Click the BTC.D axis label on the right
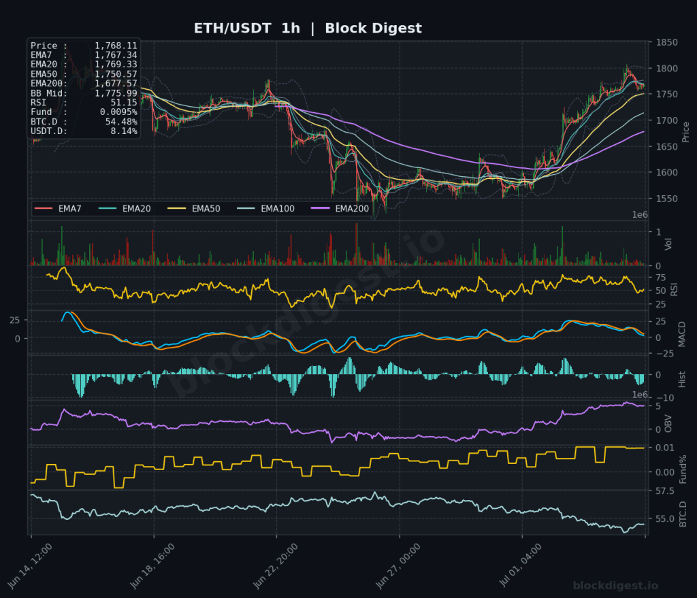The image size is (697, 598). click(x=683, y=514)
